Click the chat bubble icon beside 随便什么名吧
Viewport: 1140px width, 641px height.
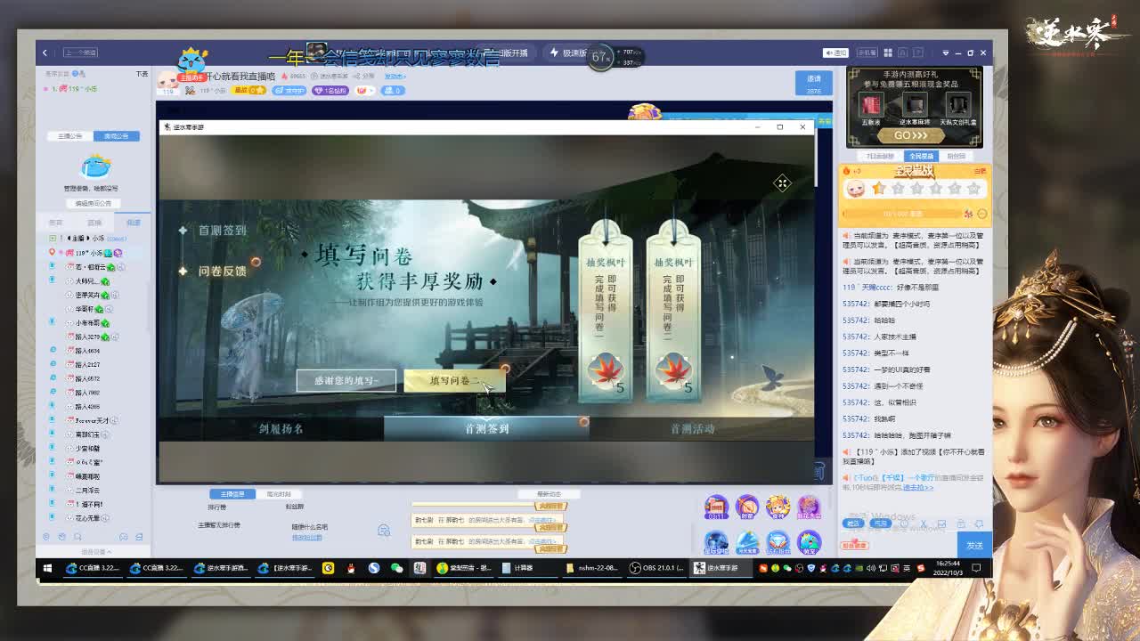point(384,531)
